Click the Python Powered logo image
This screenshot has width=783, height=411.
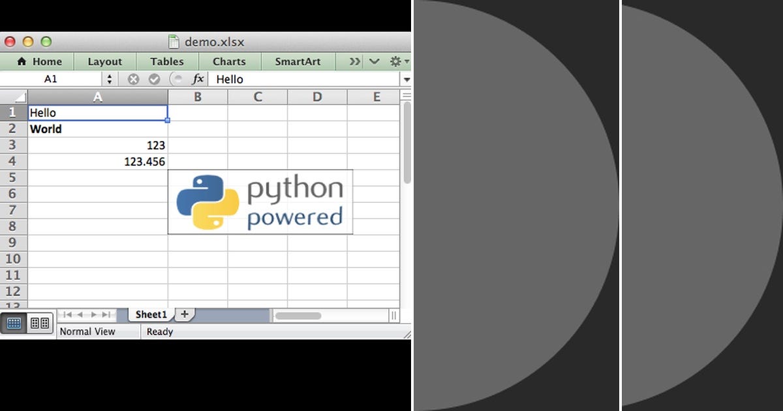[x=260, y=202]
